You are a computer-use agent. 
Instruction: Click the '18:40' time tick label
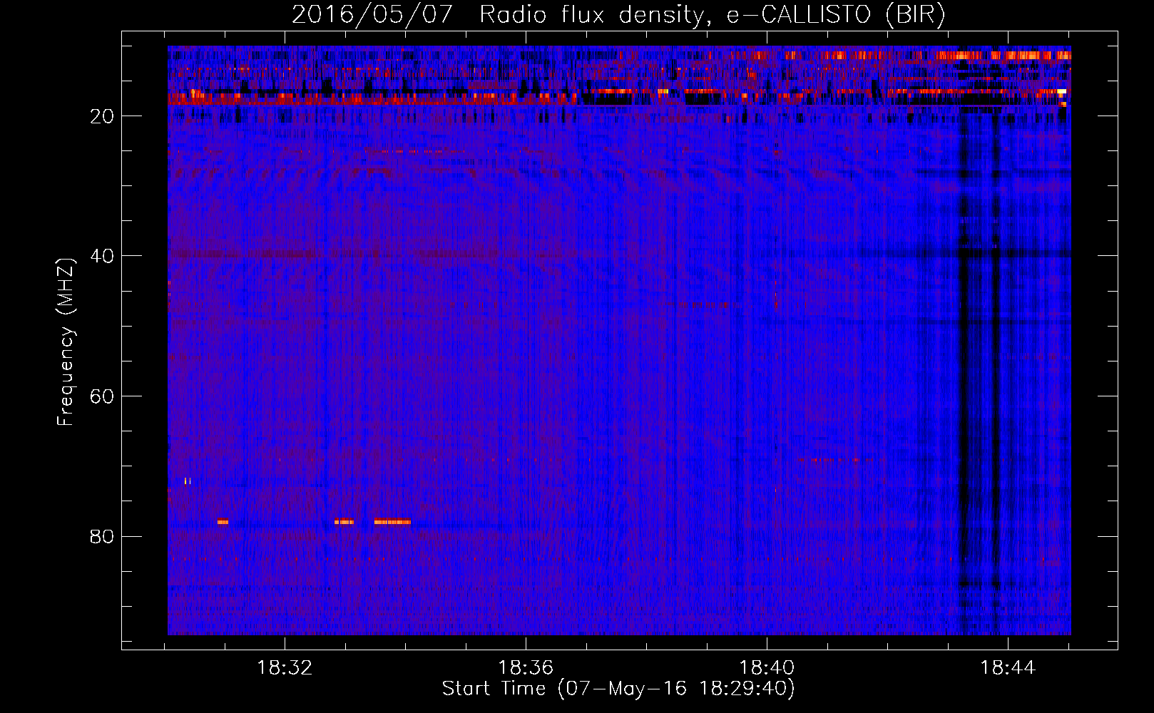pos(767,667)
